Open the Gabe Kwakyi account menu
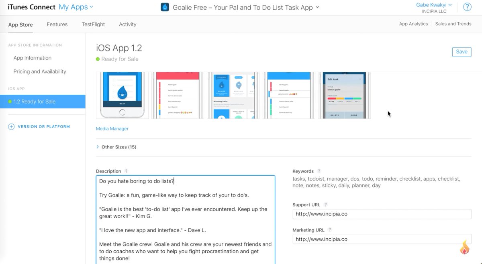 click(x=434, y=5)
